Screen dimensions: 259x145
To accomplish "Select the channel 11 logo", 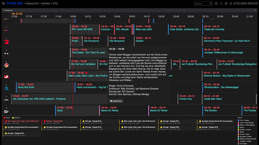I will click(6, 100).
